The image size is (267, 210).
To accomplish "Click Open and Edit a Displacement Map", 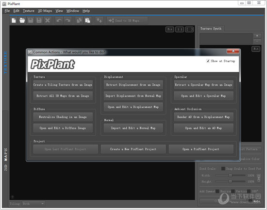I will pos(133,107).
